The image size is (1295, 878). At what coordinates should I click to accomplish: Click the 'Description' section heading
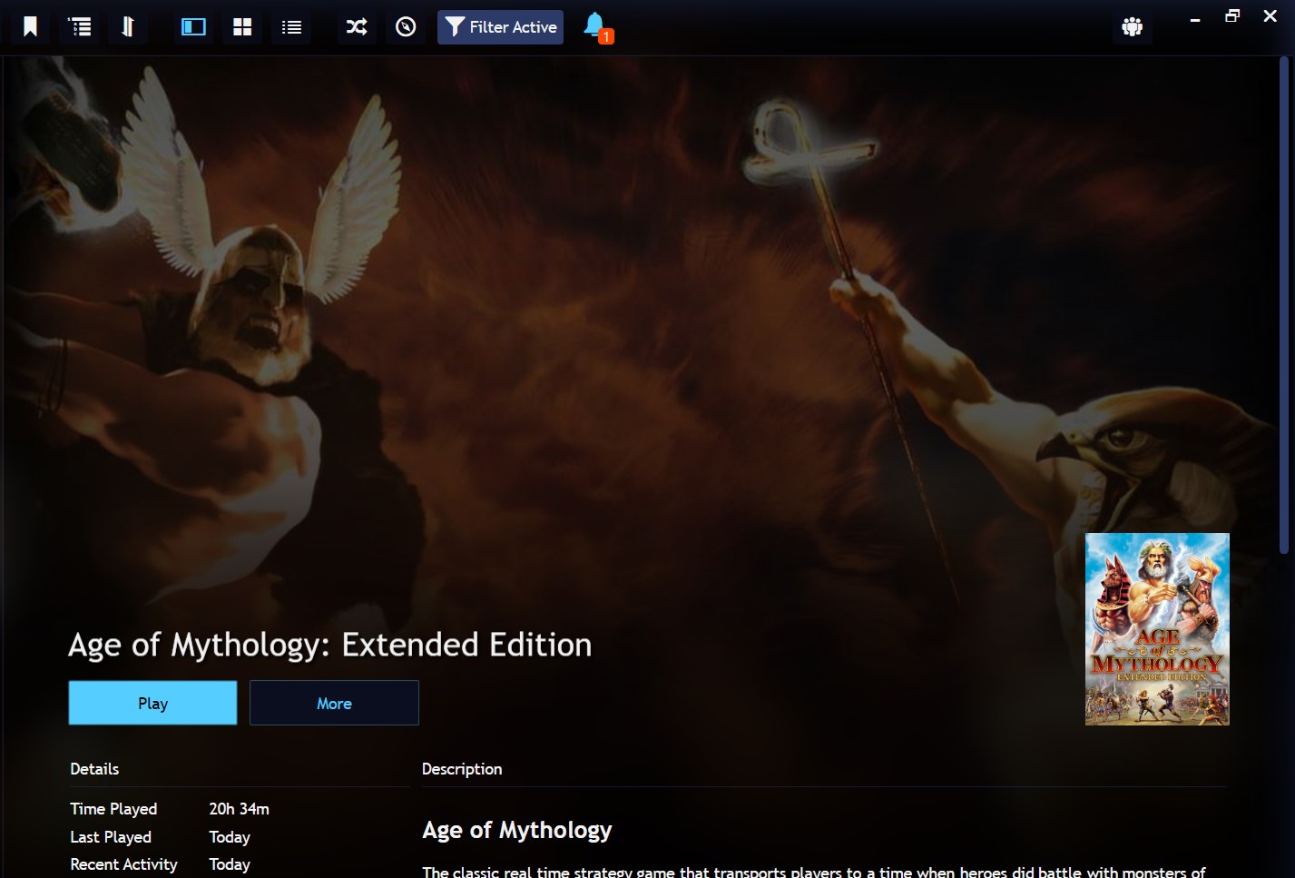(x=462, y=769)
